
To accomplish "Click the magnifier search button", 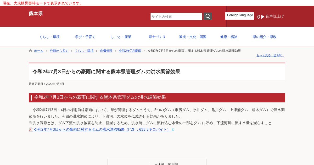I will [x=208, y=16].
